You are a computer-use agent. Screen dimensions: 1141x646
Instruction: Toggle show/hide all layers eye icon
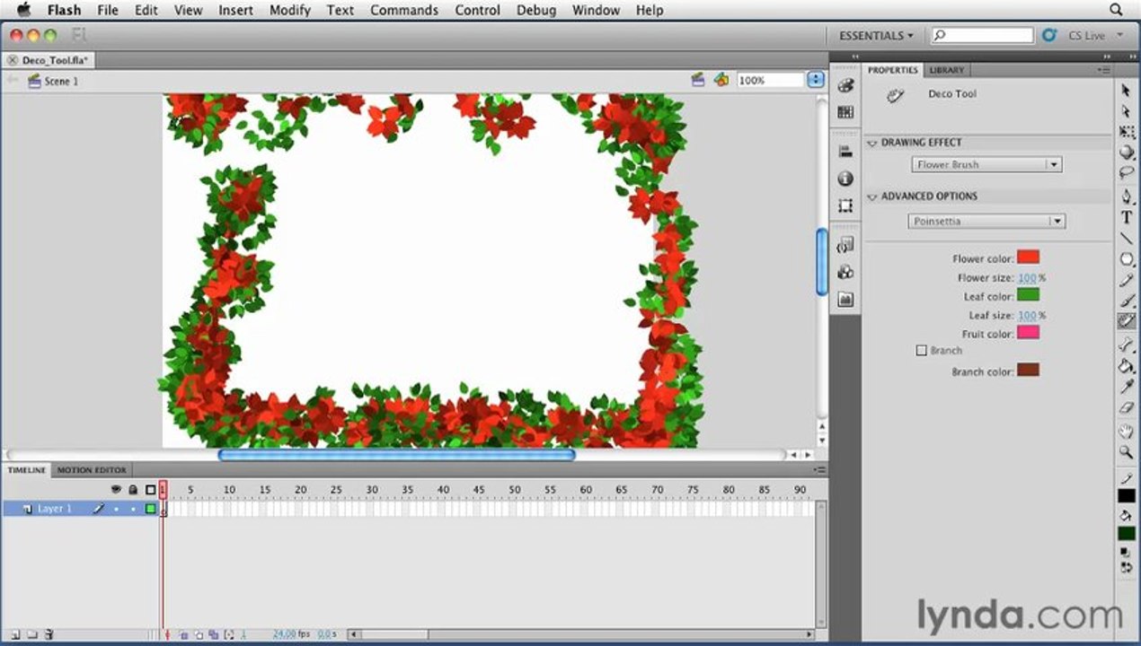pyautogui.click(x=116, y=490)
